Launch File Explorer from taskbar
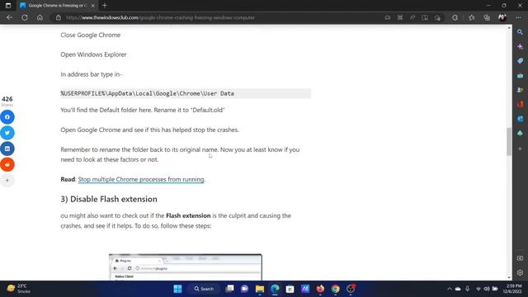Image resolution: width=528 pixels, height=297 pixels. [x=260, y=289]
